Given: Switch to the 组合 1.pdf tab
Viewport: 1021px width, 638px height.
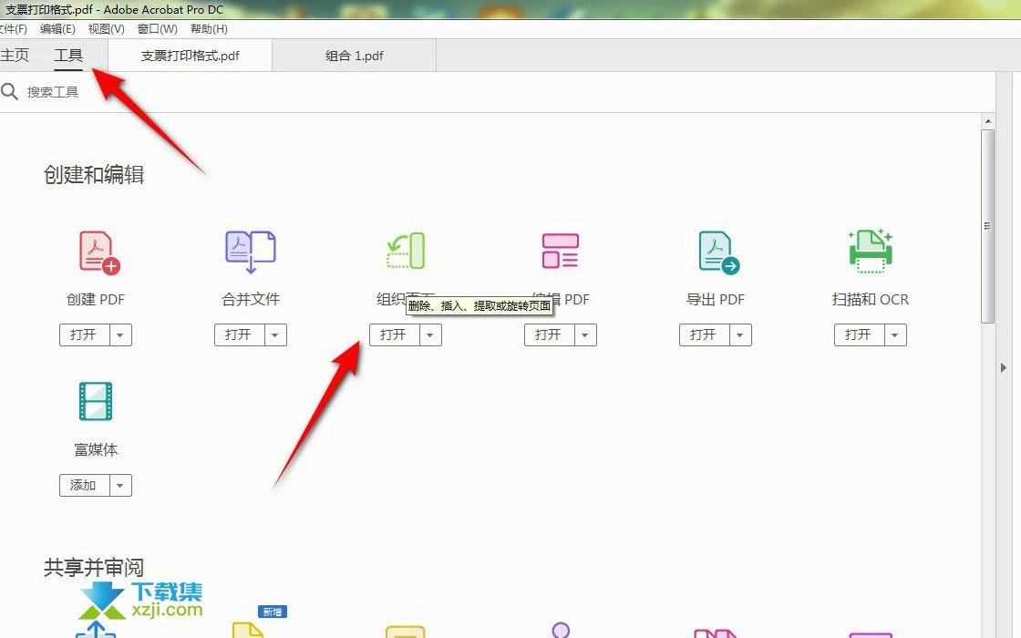Looking at the screenshot, I should [354, 56].
